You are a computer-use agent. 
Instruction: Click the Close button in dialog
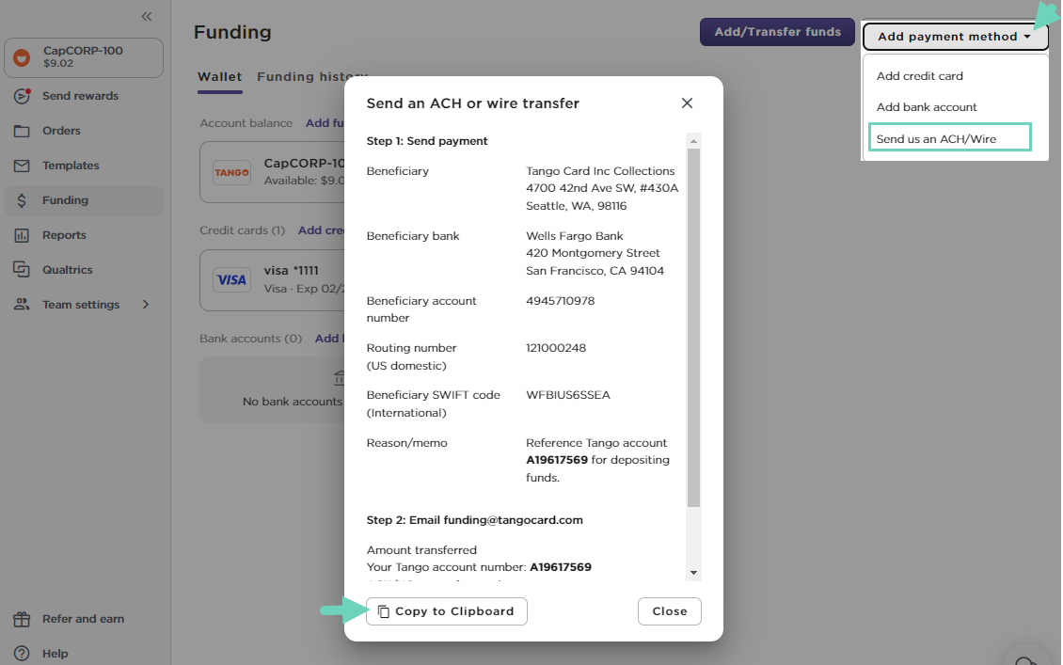(x=669, y=611)
